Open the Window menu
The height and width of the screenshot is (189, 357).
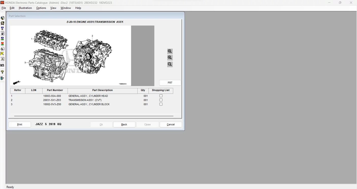pyautogui.click(x=66, y=8)
